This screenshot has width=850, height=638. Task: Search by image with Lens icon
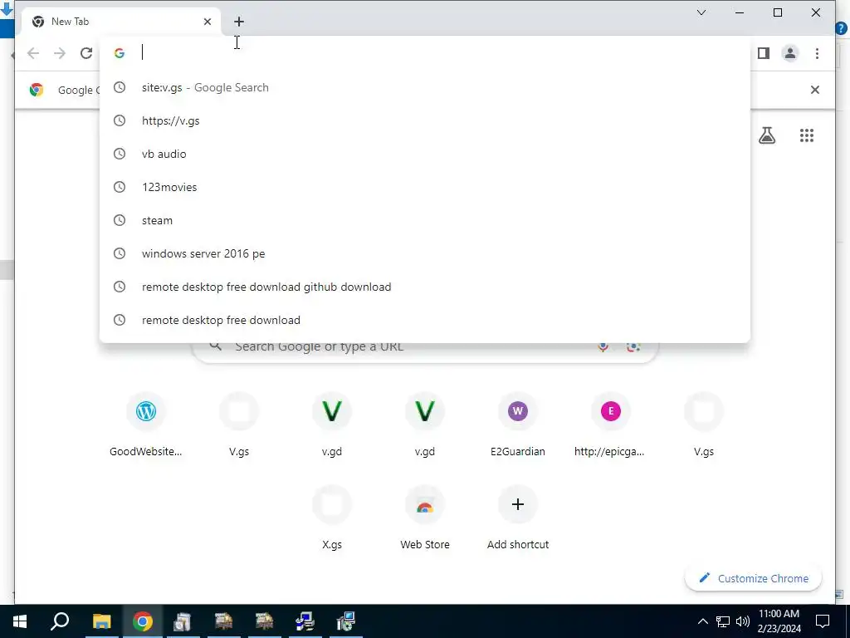pyautogui.click(x=633, y=347)
